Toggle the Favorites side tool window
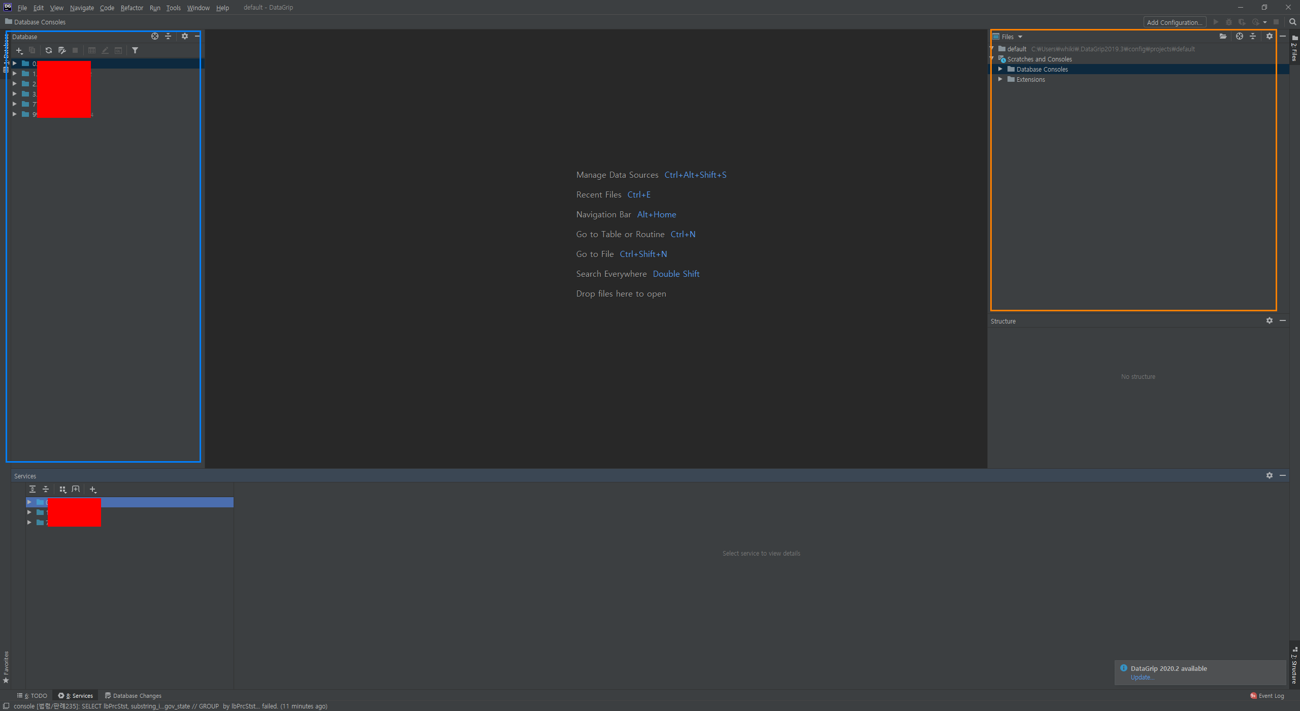Image resolution: width=1300 pixels, height=711 pixels. (6, 666)
